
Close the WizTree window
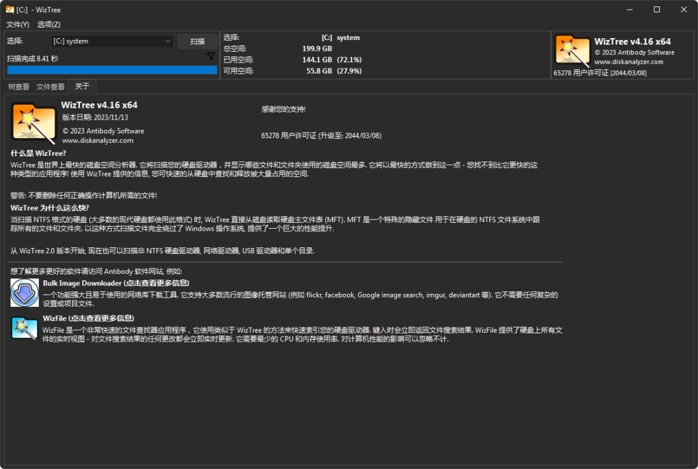[x=684, y=9]
